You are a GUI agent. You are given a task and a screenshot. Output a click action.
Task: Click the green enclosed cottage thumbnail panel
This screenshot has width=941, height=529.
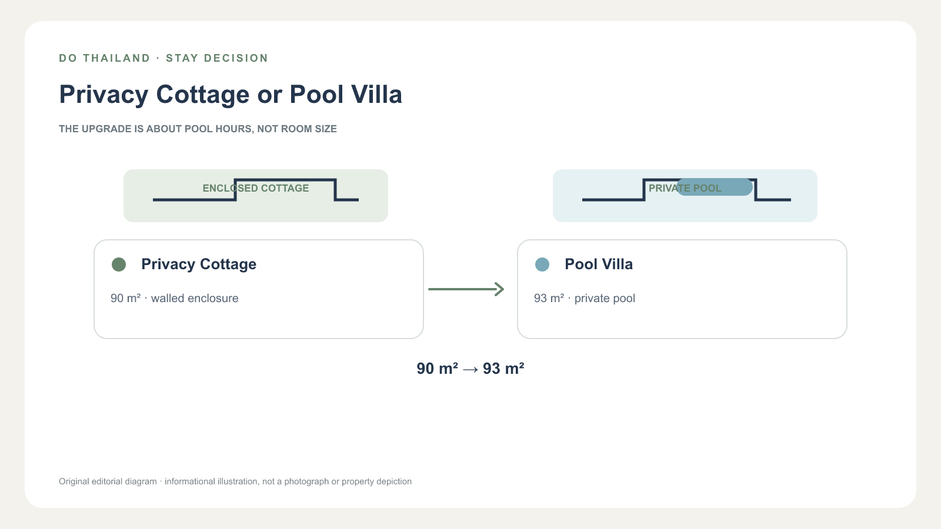click(x=256, y=196)
